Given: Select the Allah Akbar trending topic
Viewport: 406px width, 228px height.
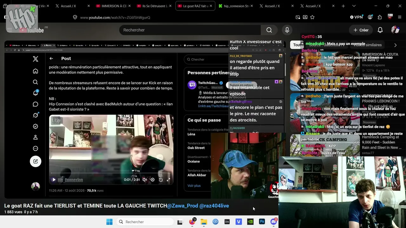Looking at the screenshot, I should (x=197, y=175).
